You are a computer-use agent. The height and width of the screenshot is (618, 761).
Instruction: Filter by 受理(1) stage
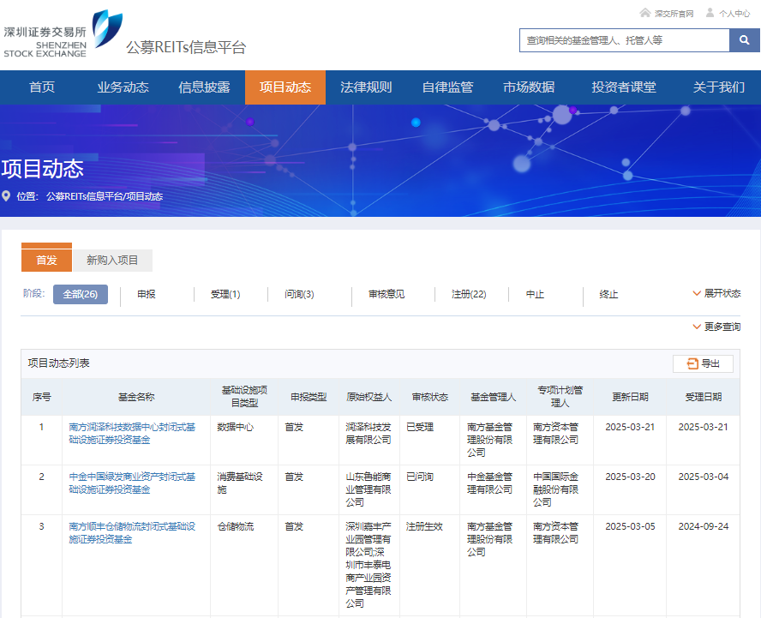225,294
